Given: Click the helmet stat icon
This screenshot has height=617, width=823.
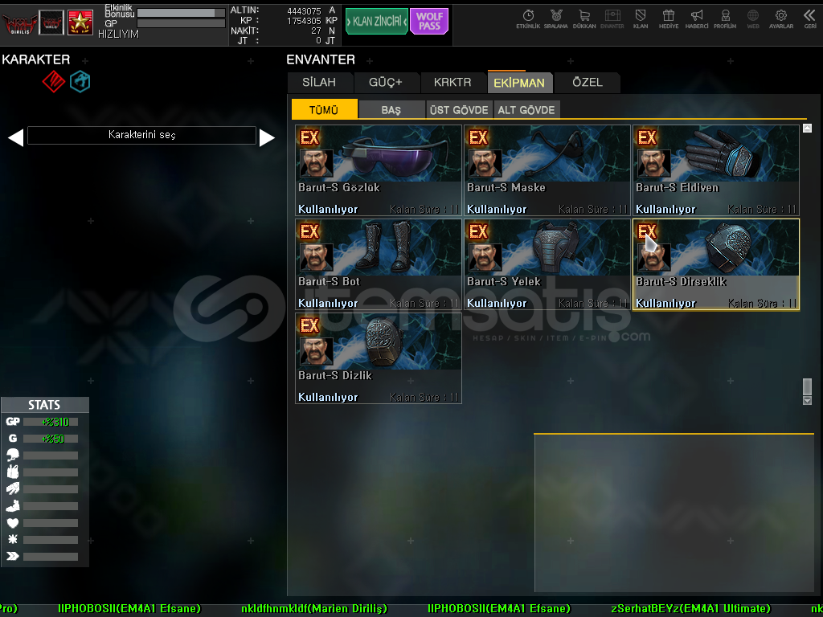Looking at the screenshot, I should point(13,455).
